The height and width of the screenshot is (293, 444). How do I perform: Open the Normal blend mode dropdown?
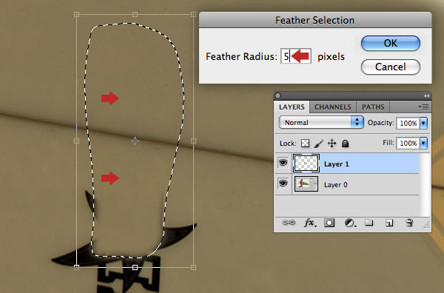[321, 123]
